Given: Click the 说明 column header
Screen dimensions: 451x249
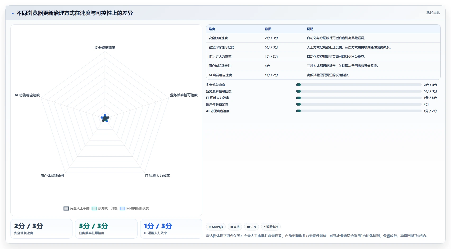Looking at the screenshot, I should (x=310, y=29).
